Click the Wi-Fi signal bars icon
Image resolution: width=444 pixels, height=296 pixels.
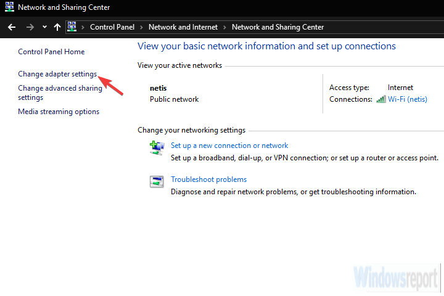click(x=381, y=99)
